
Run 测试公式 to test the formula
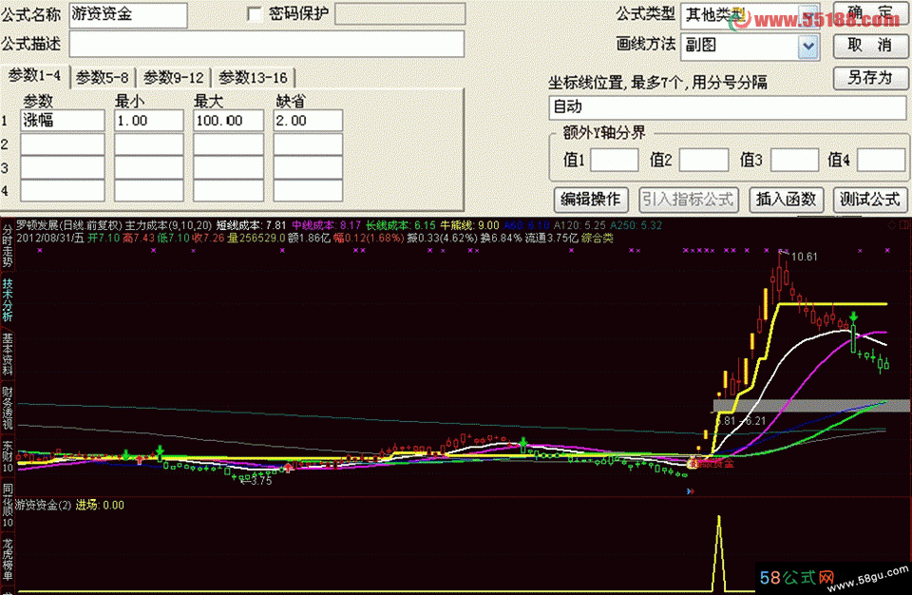(869, 199)
